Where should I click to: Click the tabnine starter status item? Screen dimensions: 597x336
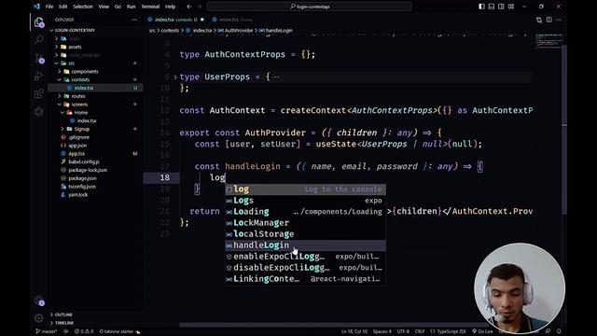(x=119, y=331)
